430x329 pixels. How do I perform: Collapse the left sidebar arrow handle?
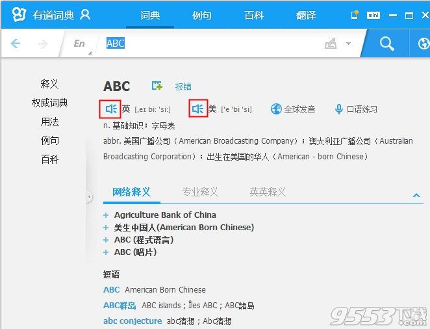tap(89, 197)
